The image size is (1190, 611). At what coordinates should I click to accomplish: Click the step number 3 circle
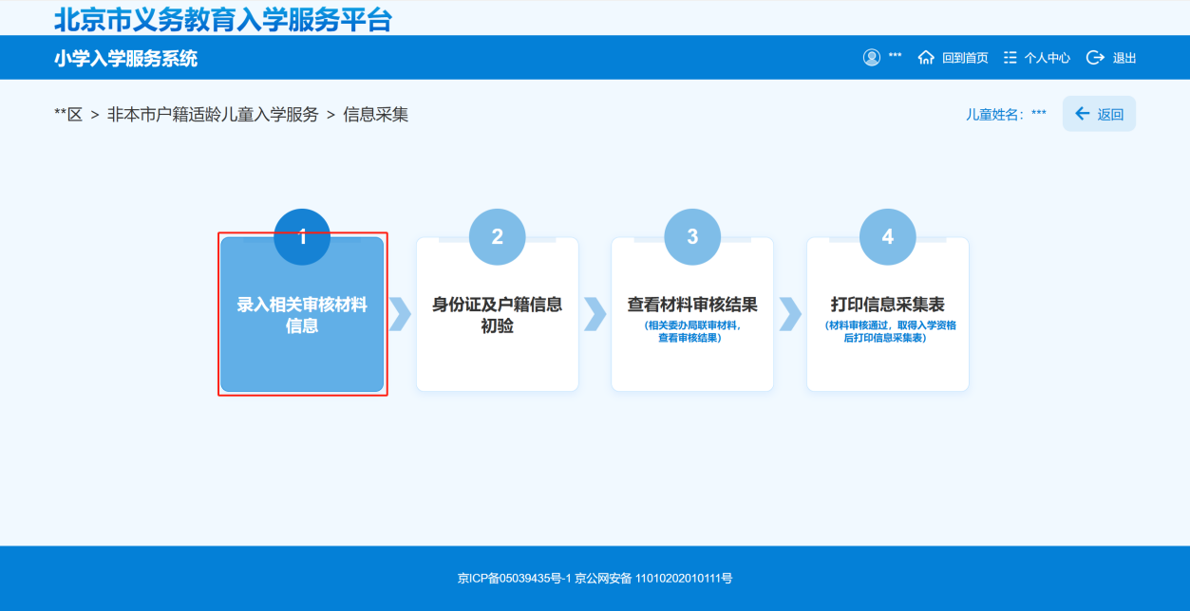[x=692, y=237]
